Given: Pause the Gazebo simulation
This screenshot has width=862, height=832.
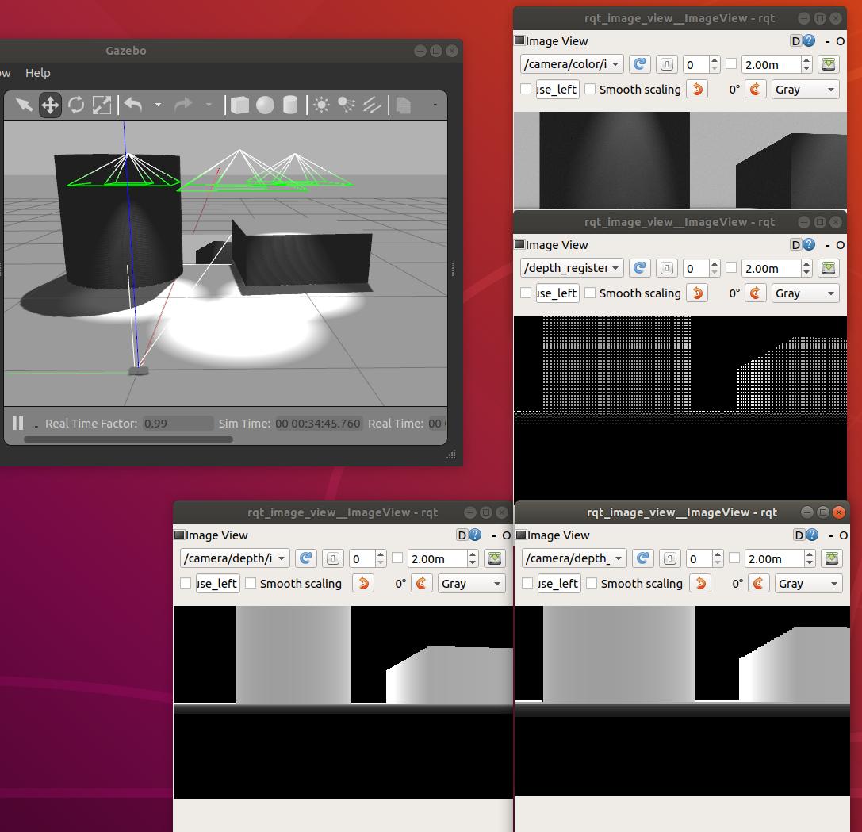Looking at the screenshot, I should tap(17, 423).
